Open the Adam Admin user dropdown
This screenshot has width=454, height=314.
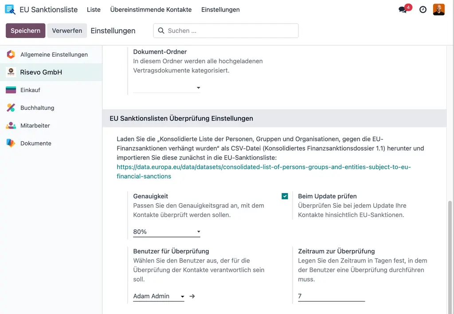click(157, 296)
